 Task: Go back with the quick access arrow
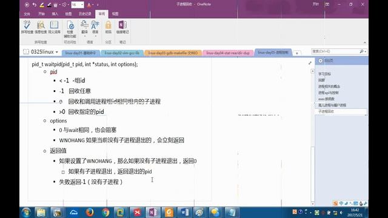[27, 5]
